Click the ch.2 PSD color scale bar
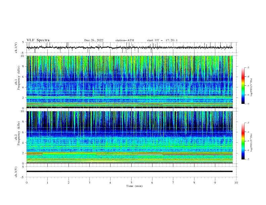The width and height of the screenshot is (266, 205). pos(243,141)
